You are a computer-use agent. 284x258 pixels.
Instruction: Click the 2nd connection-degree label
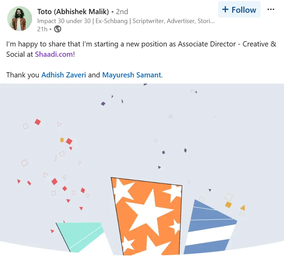point(121,11)
